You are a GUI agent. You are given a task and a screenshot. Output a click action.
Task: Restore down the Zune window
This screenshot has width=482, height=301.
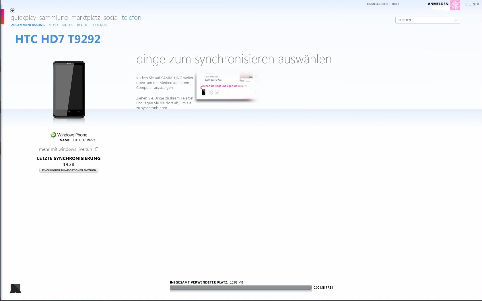(474, 4)
